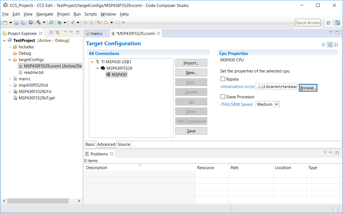The width and height of the screenshot is (343, 213).
Task: Open Build hammer dropdown arrow
Action: click(x=44, y=23)
